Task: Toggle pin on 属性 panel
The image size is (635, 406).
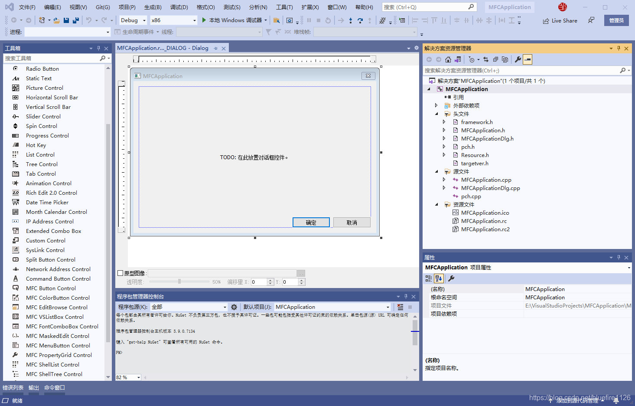Action: [619, 257]
